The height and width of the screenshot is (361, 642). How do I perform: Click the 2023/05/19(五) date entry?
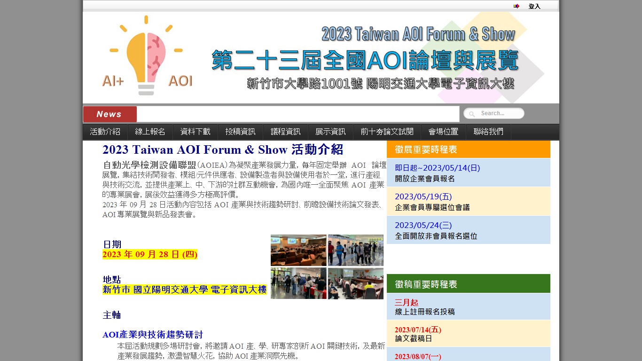click(423, 196)
